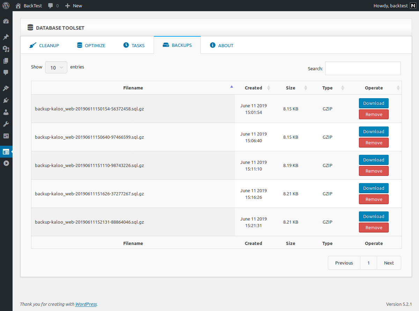Click the Collapse menu play icon

(6, 163)
